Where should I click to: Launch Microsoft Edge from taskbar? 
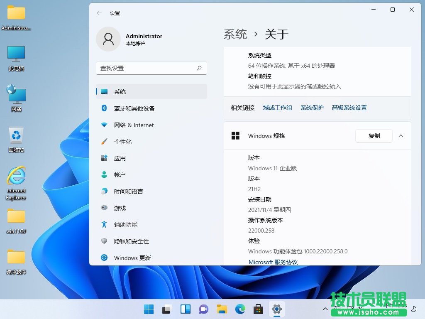point(240,309)
